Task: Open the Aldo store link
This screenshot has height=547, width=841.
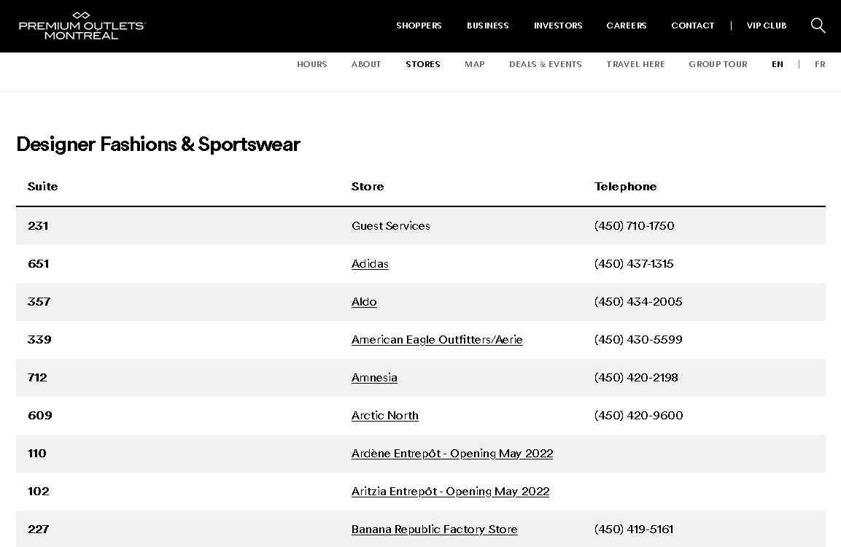Action: [364, 302]
